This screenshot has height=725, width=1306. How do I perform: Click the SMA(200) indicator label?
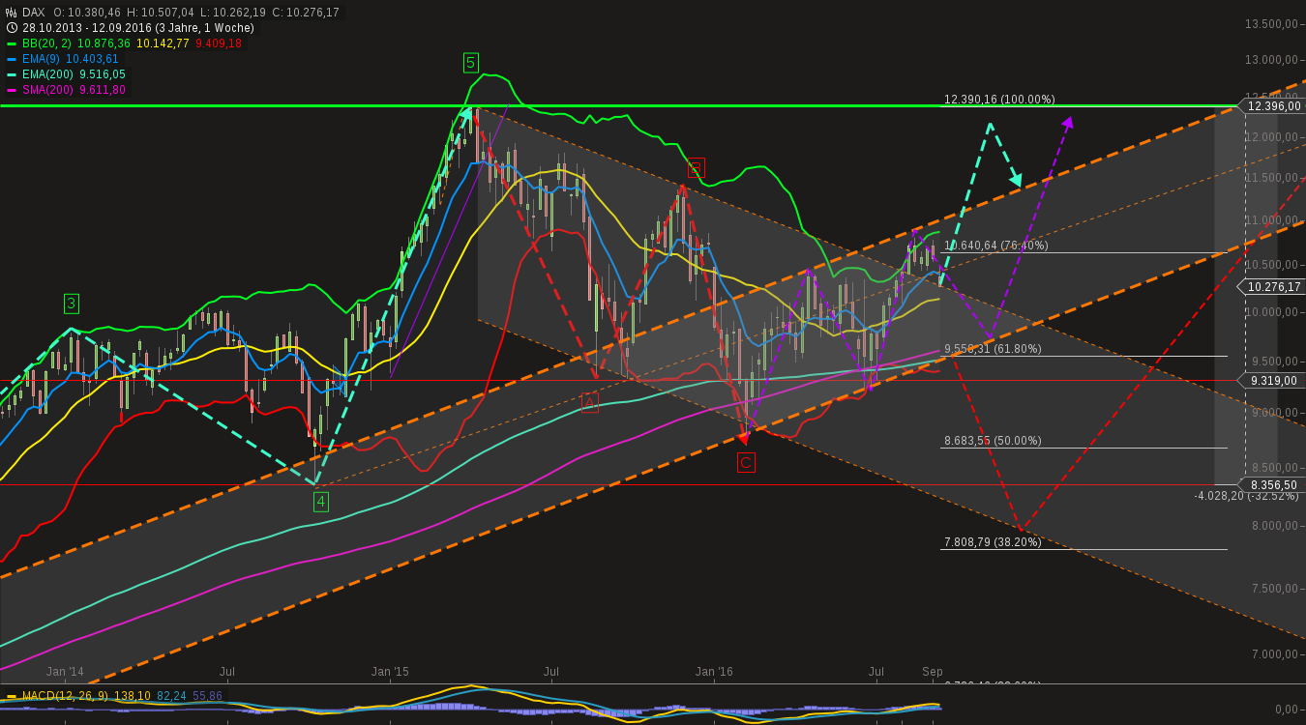point(47,90)
